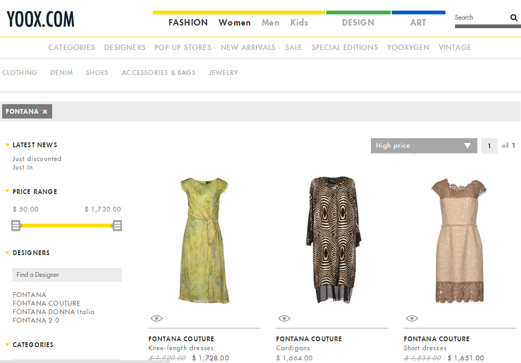Collapse the Designers filter section

click(x=7, y=253)
